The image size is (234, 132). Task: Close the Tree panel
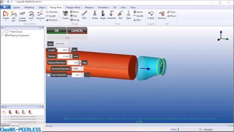[43, 28]
